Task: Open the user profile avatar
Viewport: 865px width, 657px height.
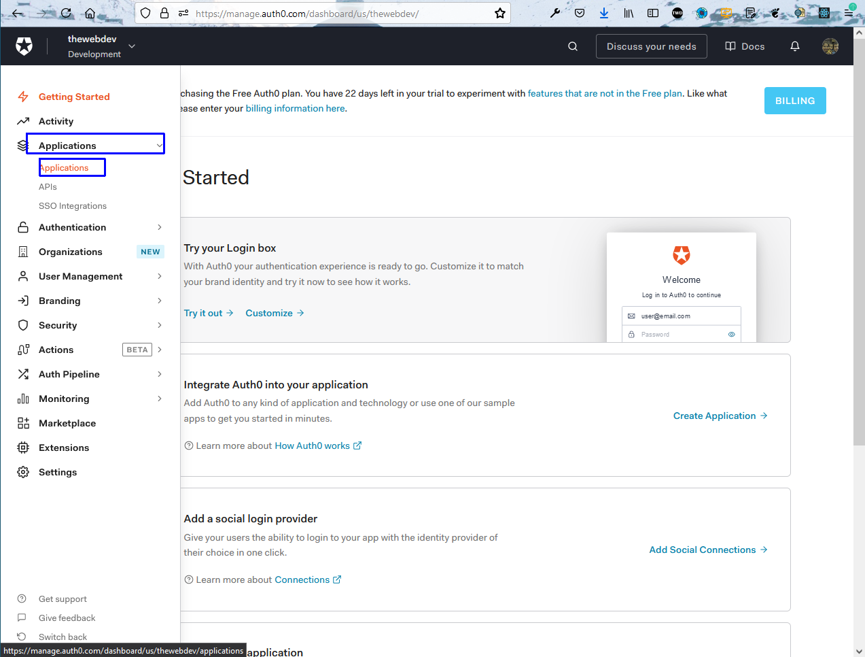Action: 830,46
